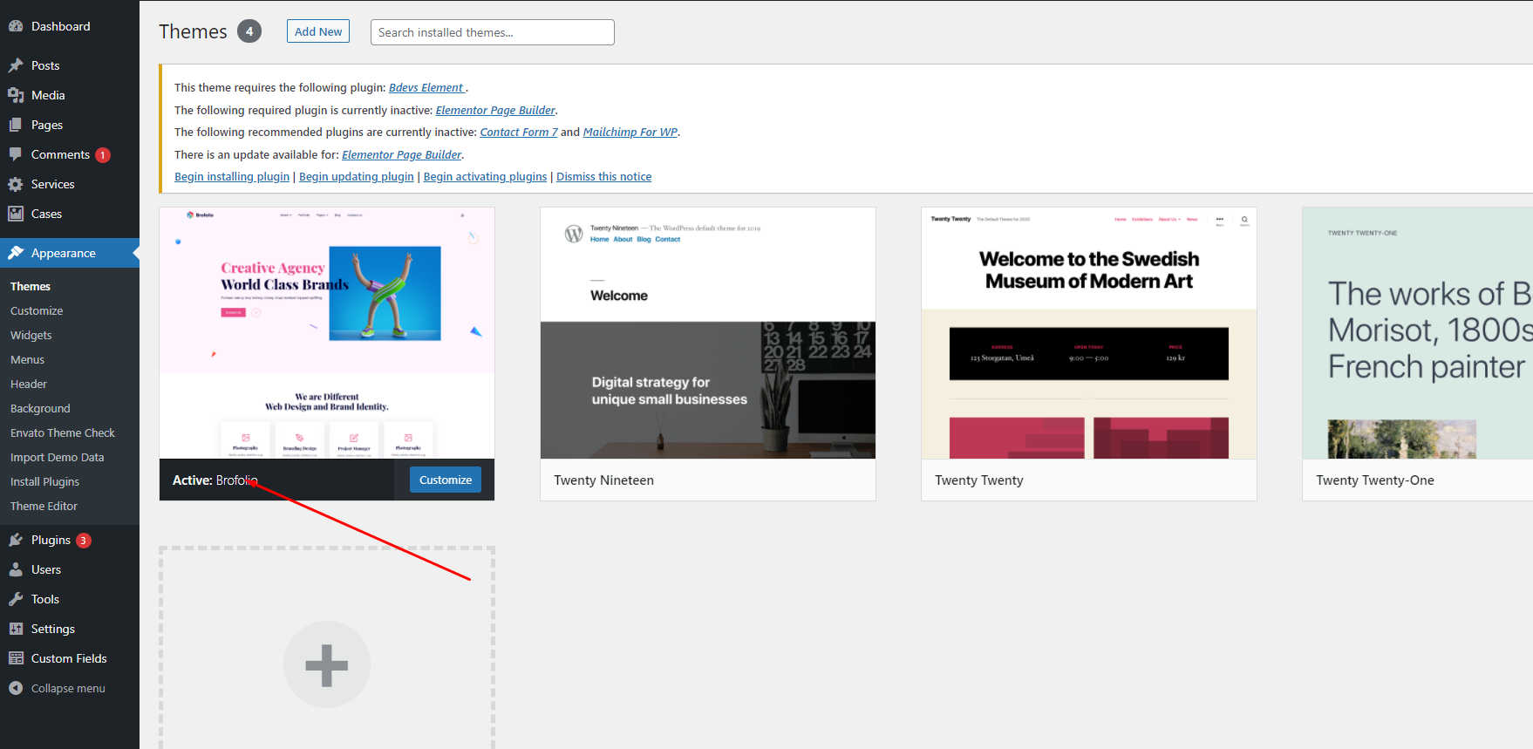Click the Twenty Nineteen theme name
This screenshot has height=749, width=1533.
604,480
